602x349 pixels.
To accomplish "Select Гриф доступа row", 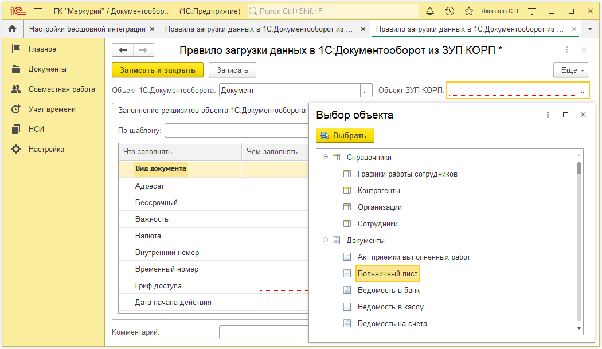I will pos(213,285).
